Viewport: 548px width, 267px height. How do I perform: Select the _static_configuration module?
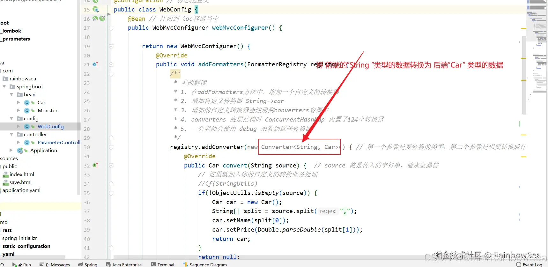pos(26,246)
